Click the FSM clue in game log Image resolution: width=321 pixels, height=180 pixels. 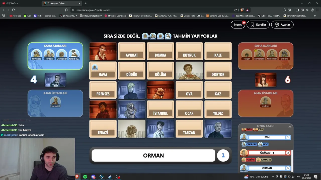267,137
